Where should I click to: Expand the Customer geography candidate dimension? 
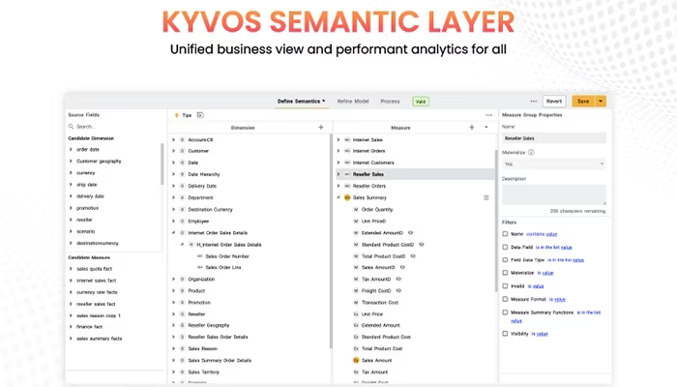[71, 162]
